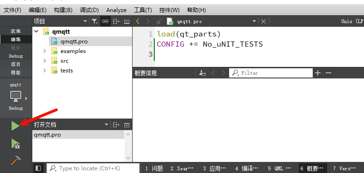The image size is (364, 173).
Task: Click the output Filter field
Action: point(271,73)
